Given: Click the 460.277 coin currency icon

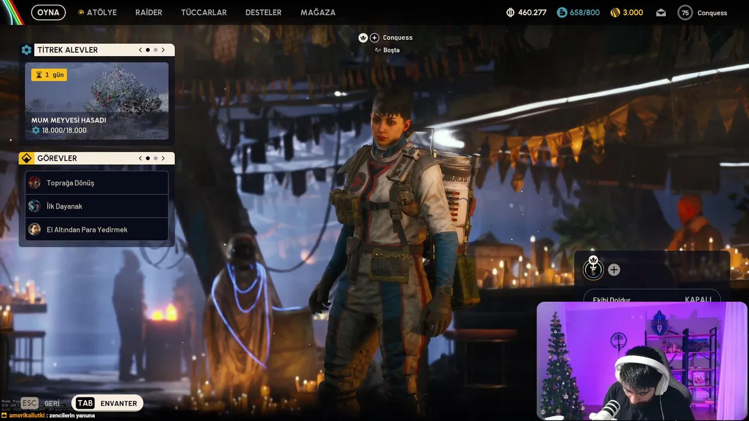Looking at the screenshot, I should 510,12.
